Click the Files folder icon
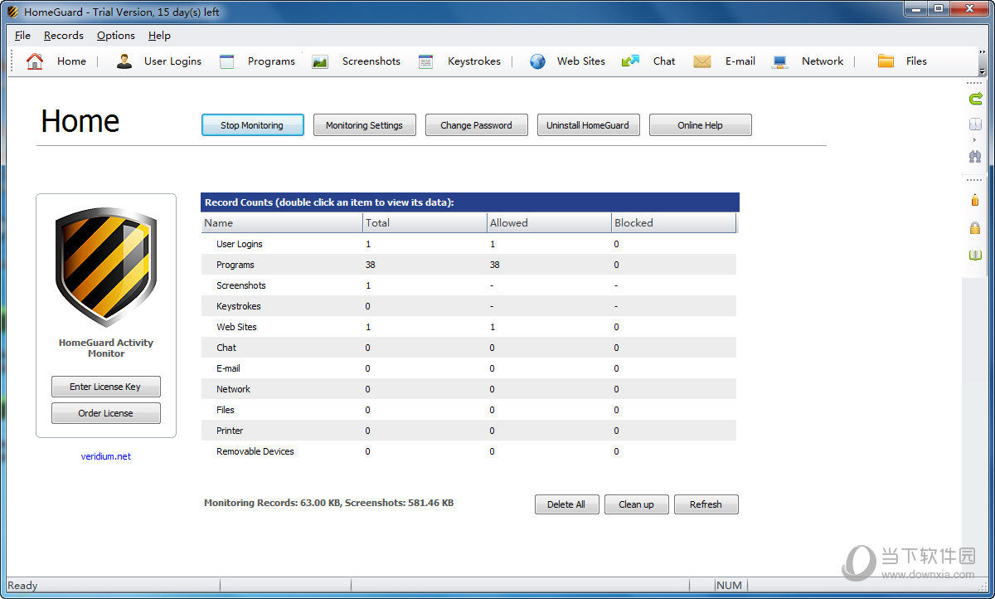This screenshot has height=599, width=995. 886,61
